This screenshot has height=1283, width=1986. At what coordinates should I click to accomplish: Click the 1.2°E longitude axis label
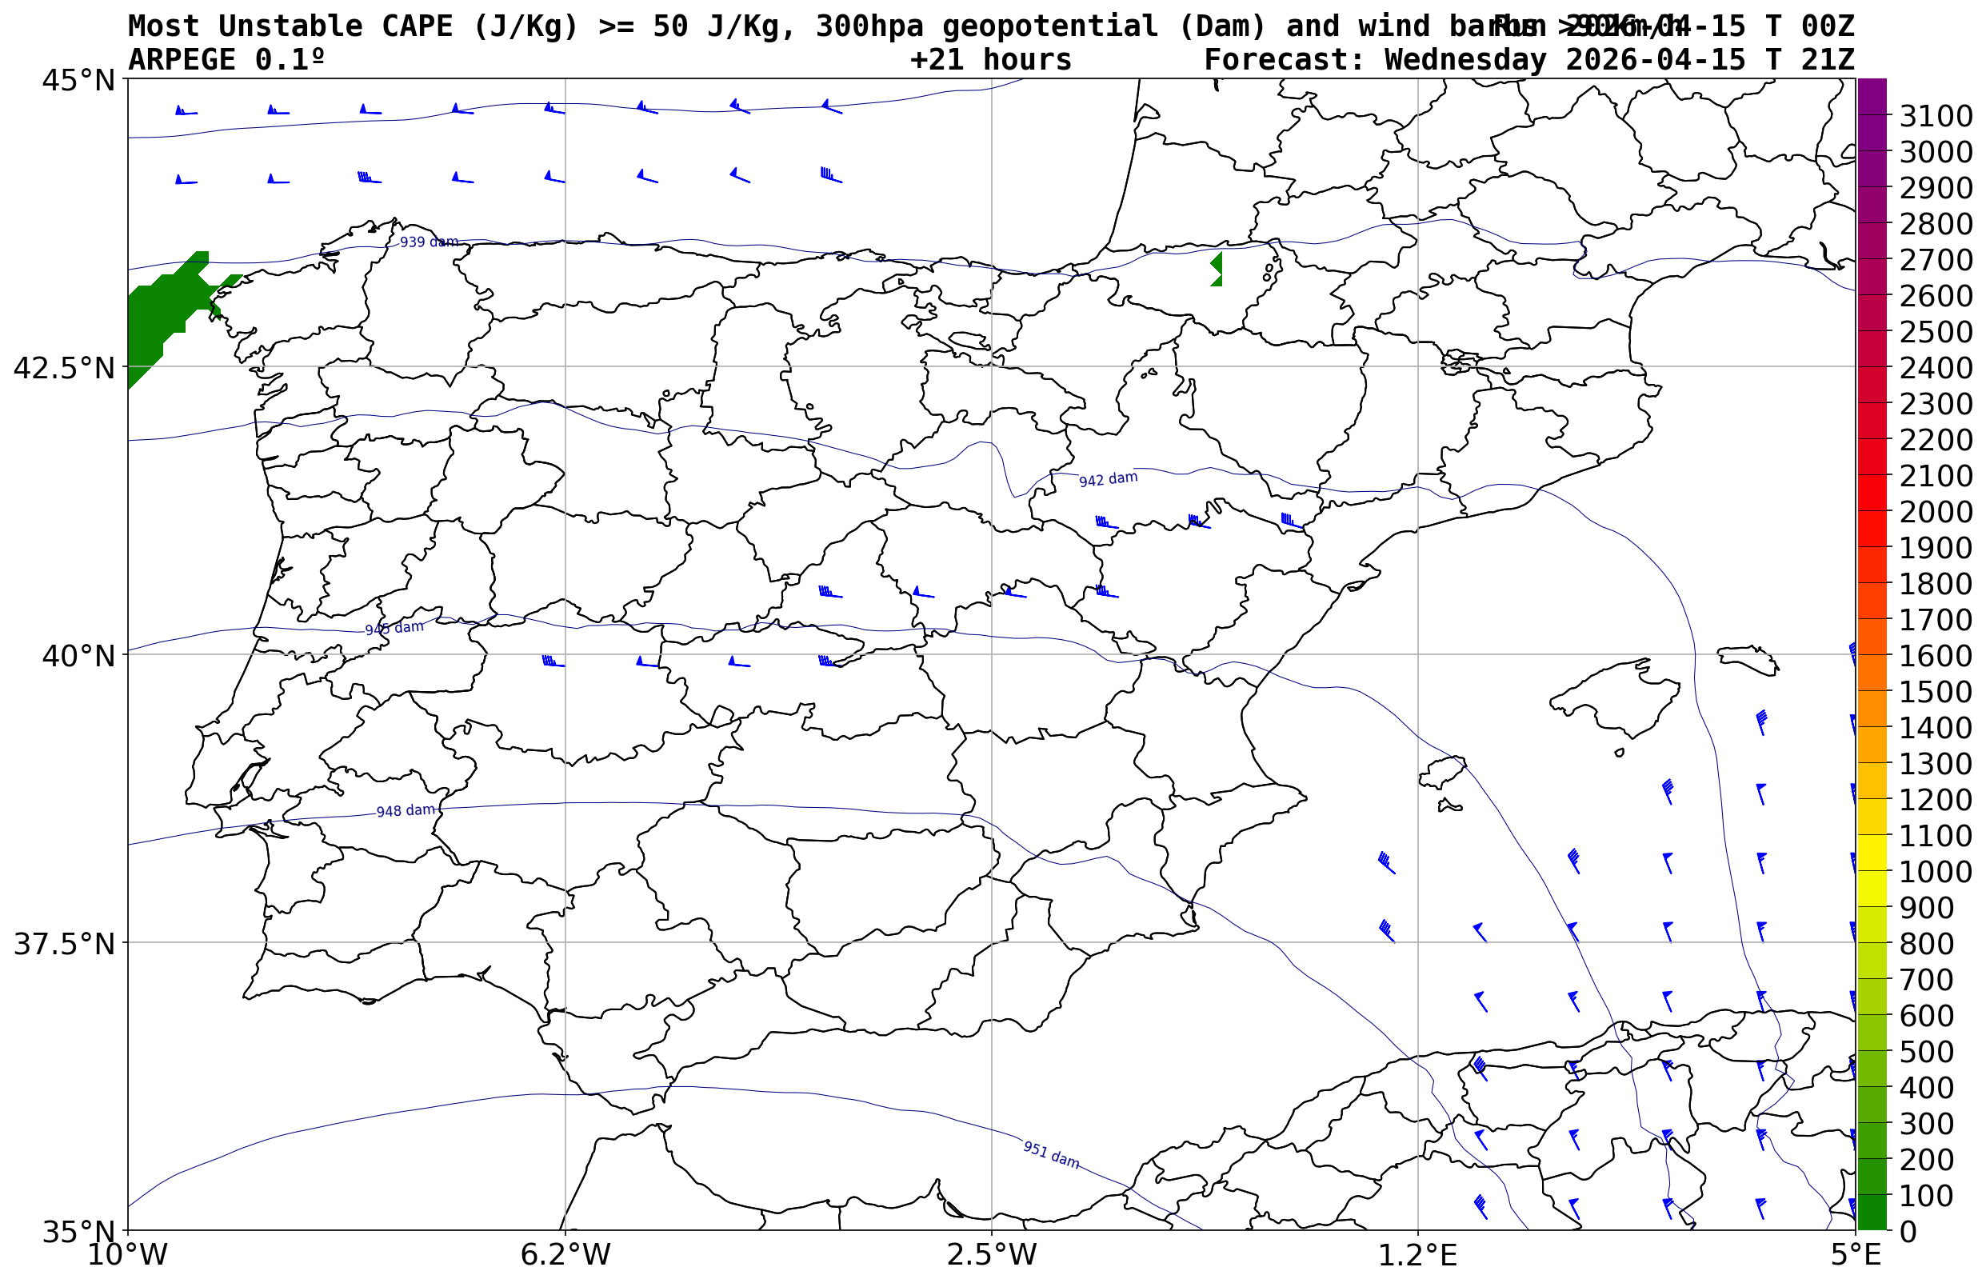[1417, 1255]
